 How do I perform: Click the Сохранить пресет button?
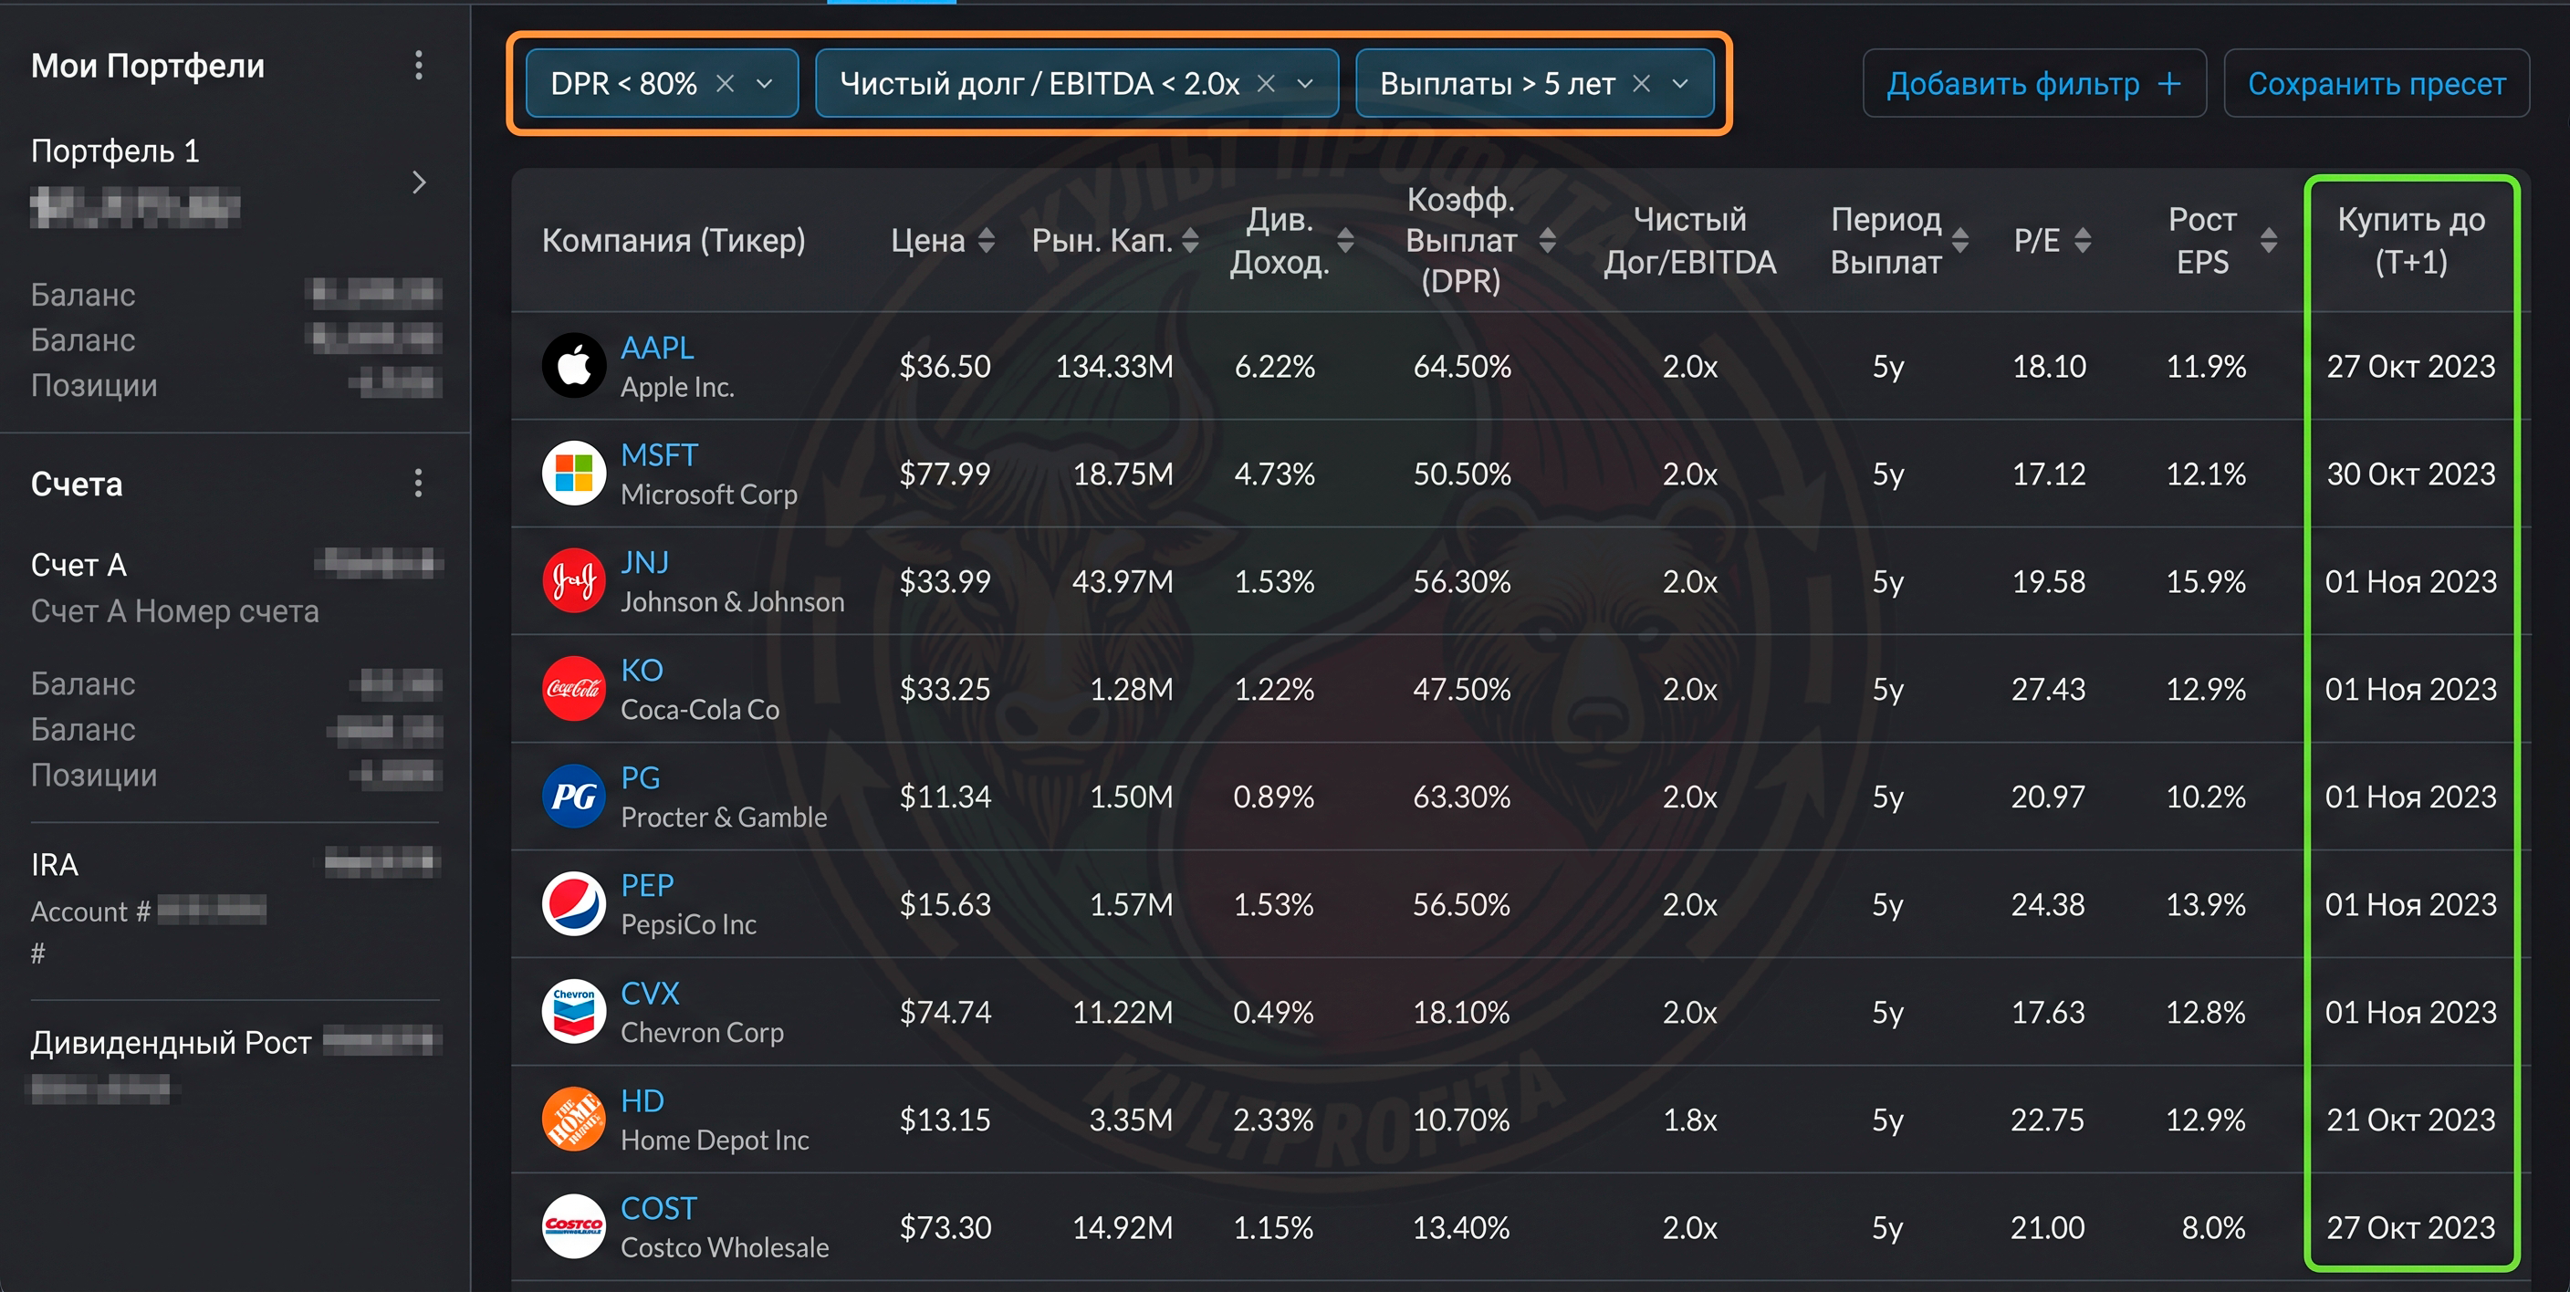[2376, 84]
